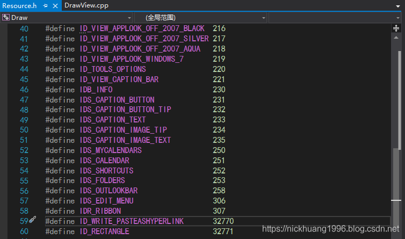The image size is (405, 239).
Task: Click ID_VIEW_CAPTION_BAR identifier
Action: coord(119,79)
